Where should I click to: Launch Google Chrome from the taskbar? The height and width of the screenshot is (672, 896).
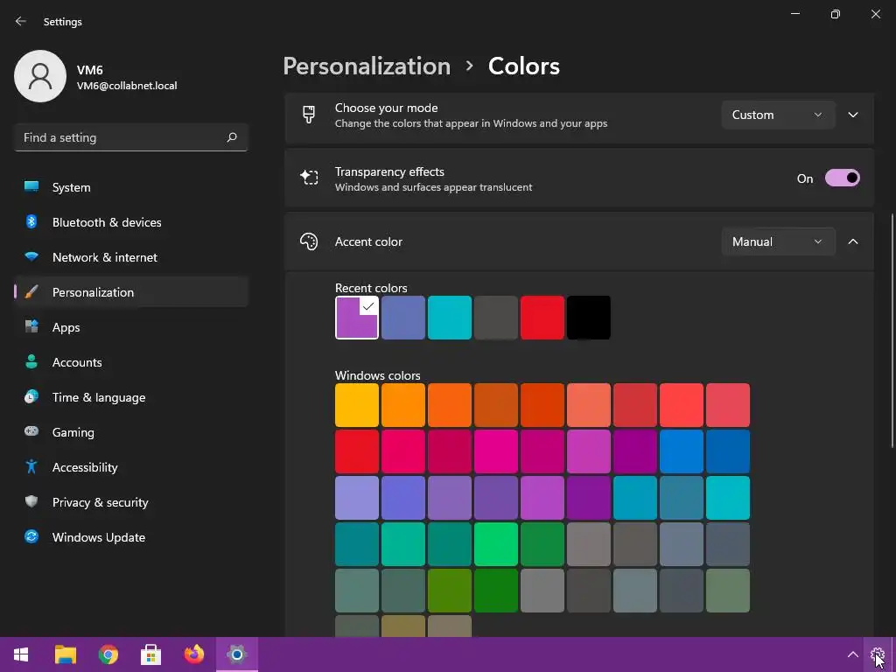point(108,654)
